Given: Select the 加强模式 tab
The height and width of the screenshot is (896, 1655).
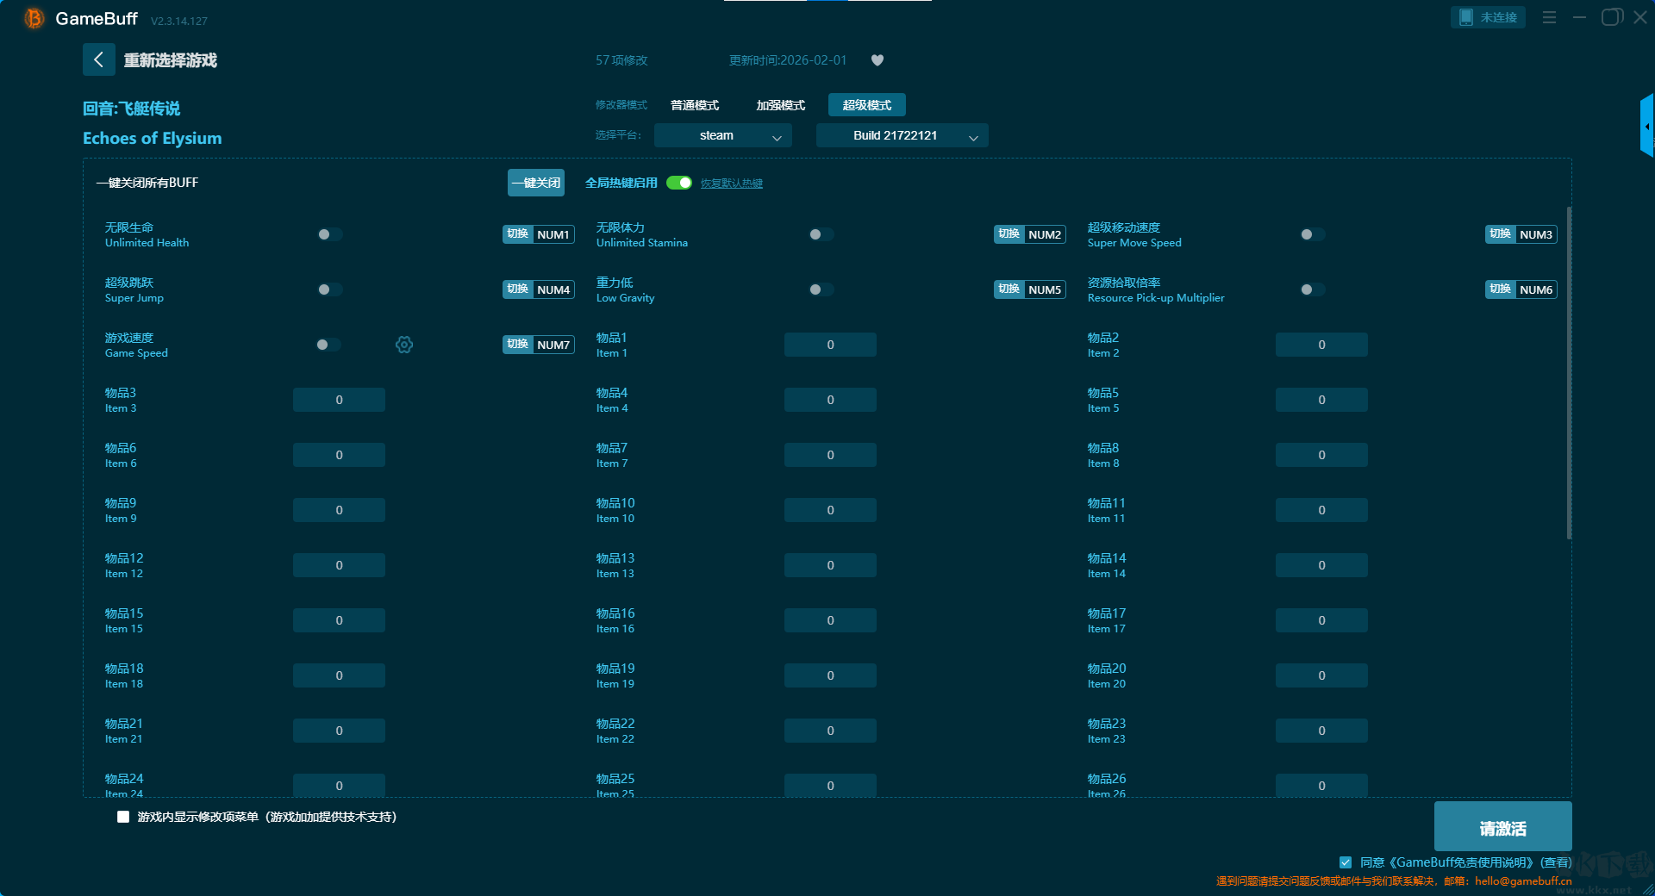Looking at the screenshot, I should pyautogui.click(x=780, y=105).
